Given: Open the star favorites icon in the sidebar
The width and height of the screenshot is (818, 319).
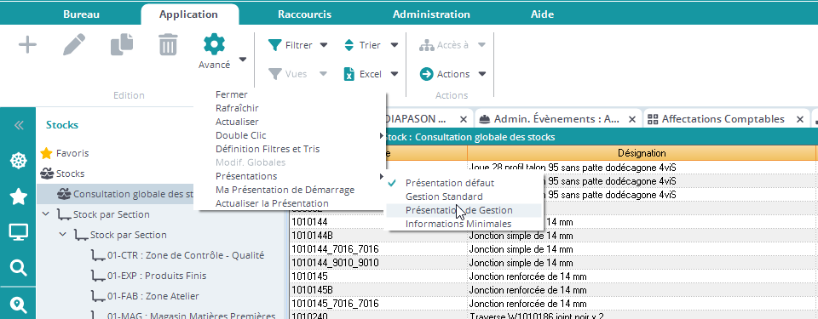Looking at the screenshot, I should tap(19, 197).
